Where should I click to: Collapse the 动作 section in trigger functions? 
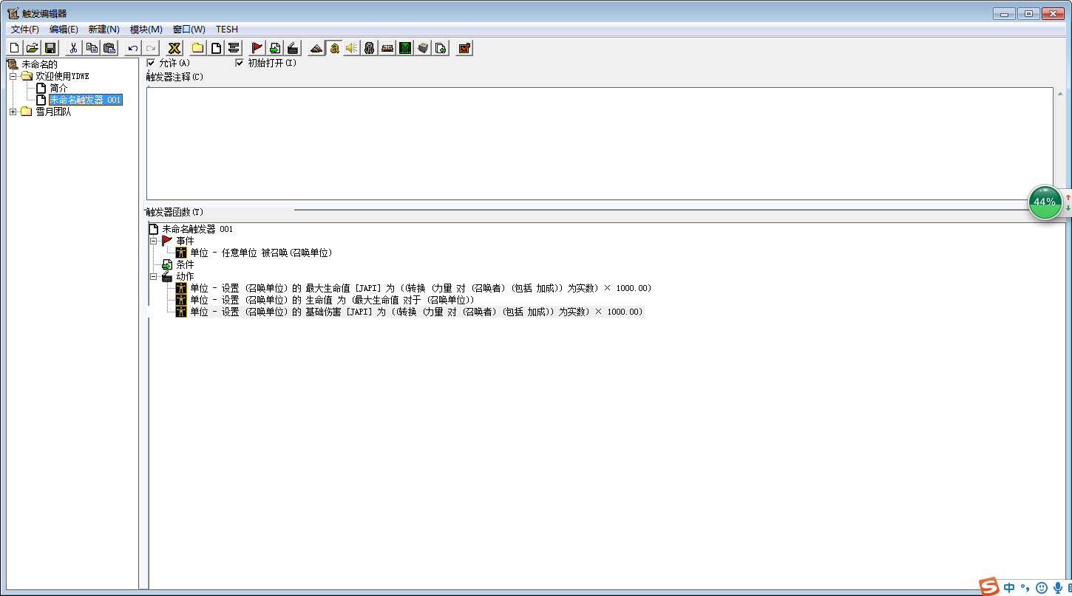154,276
